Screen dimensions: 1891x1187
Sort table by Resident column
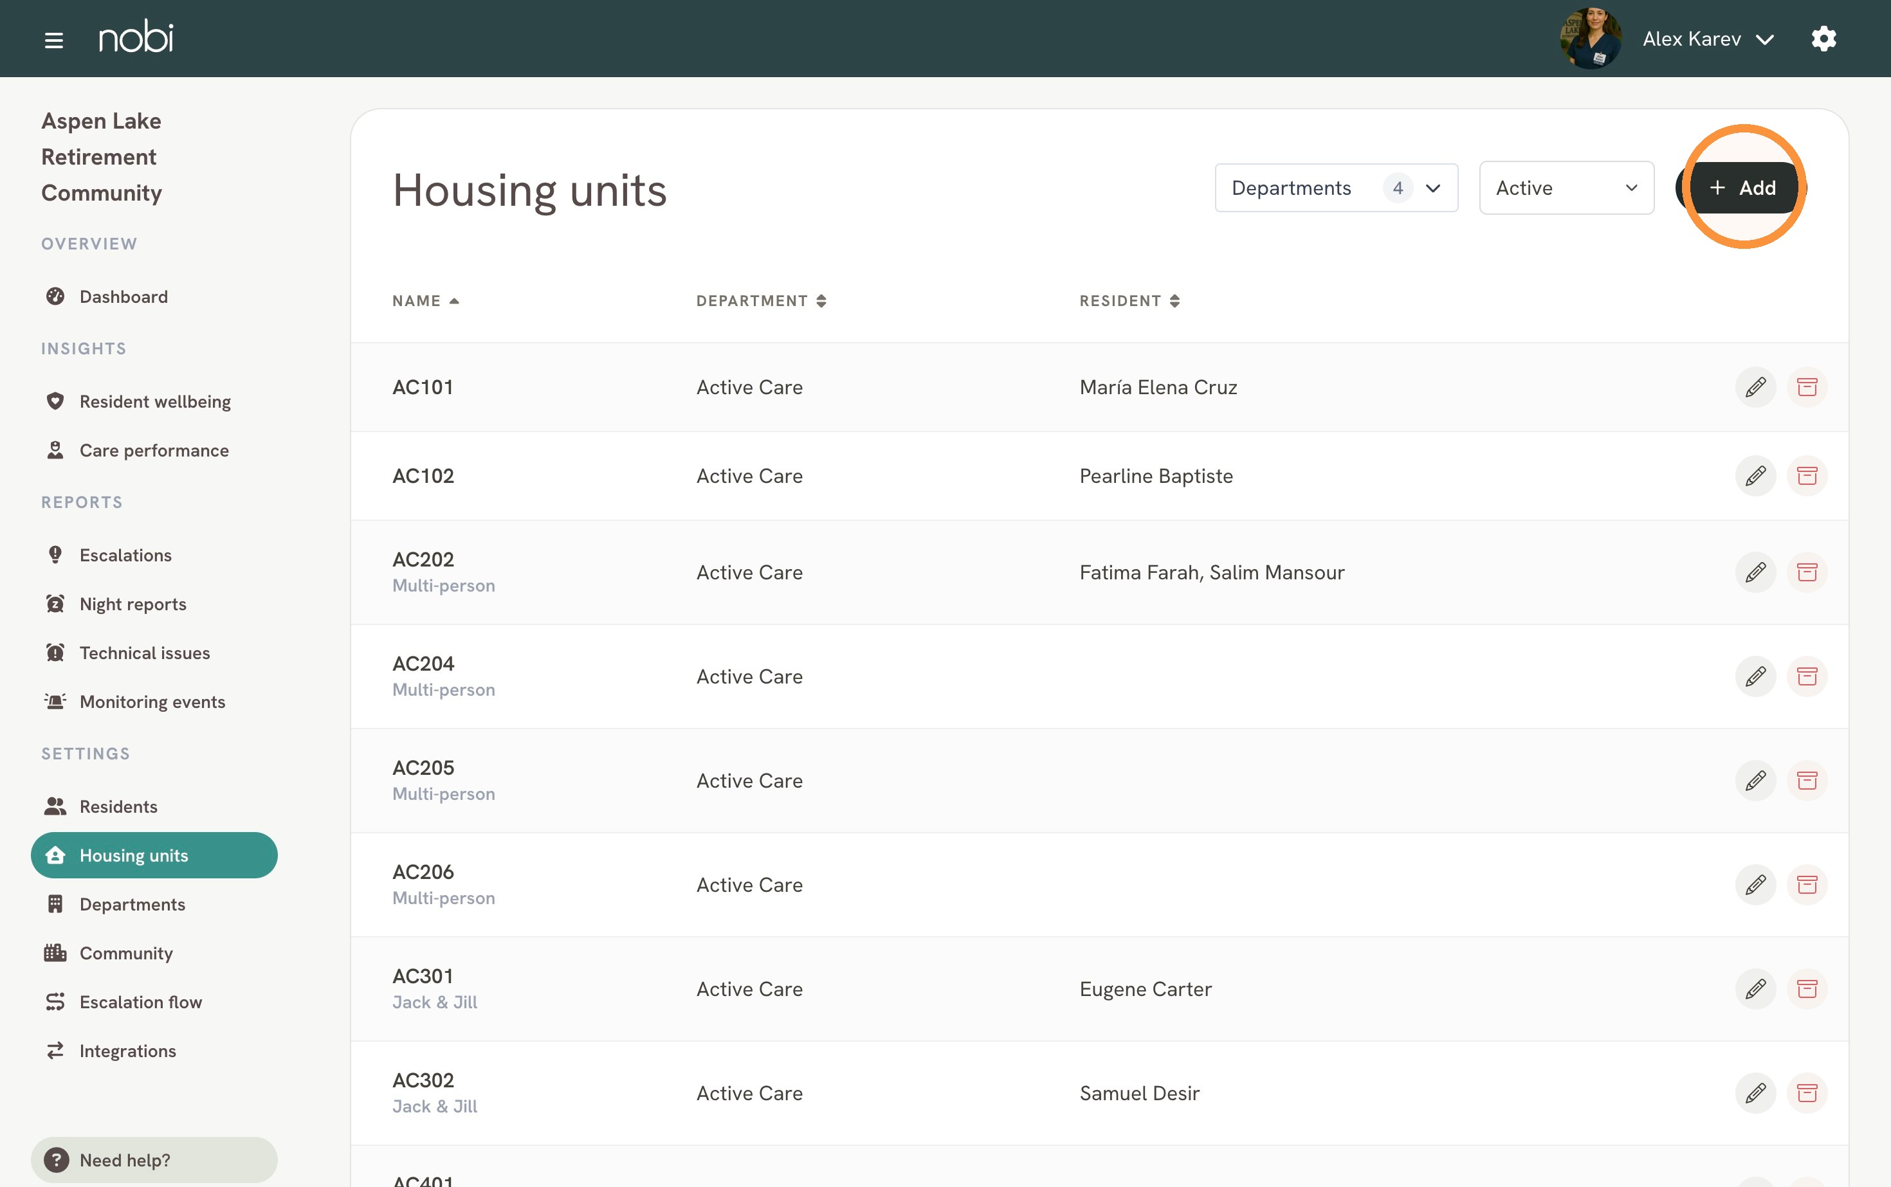pyautogui.click(x=1129, y=301)
